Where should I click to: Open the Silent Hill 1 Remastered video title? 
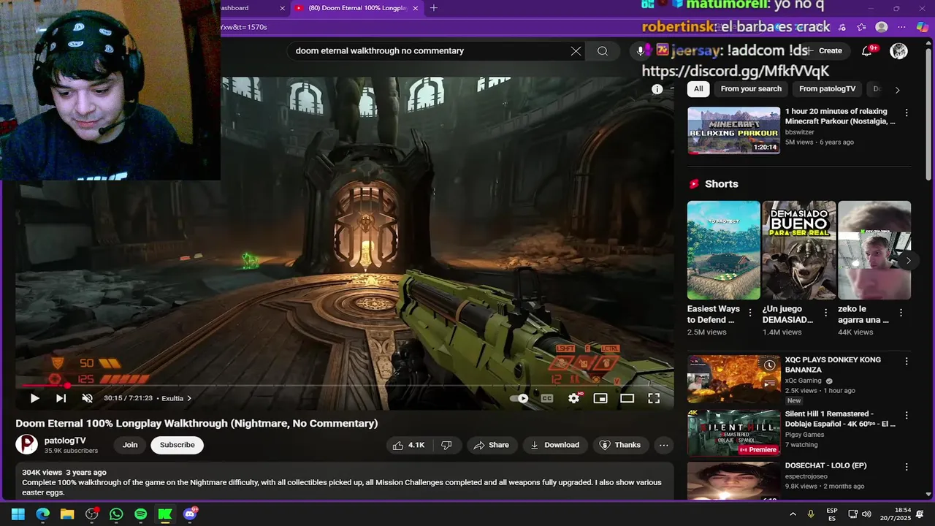coord(840,419)
